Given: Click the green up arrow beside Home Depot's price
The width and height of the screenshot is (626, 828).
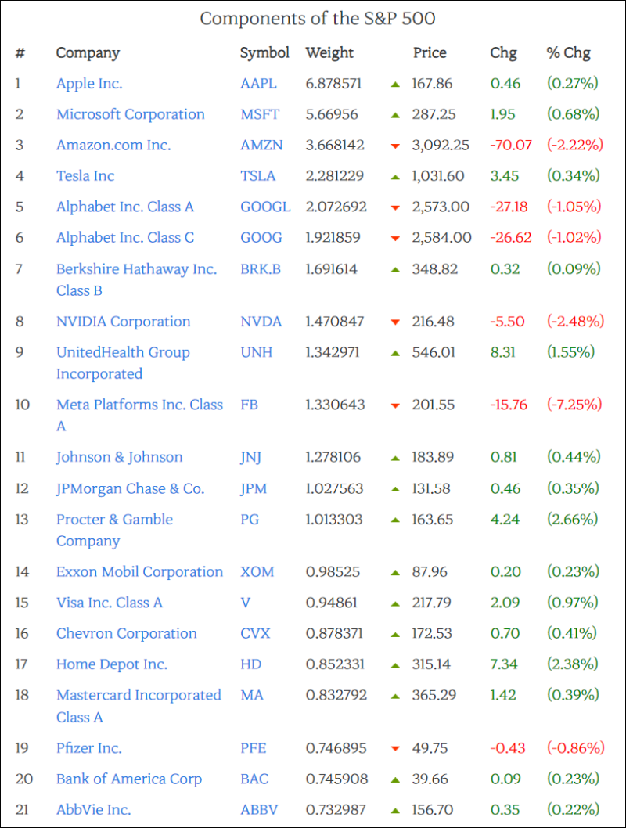Looking at the screenshot, I should 395,665.
